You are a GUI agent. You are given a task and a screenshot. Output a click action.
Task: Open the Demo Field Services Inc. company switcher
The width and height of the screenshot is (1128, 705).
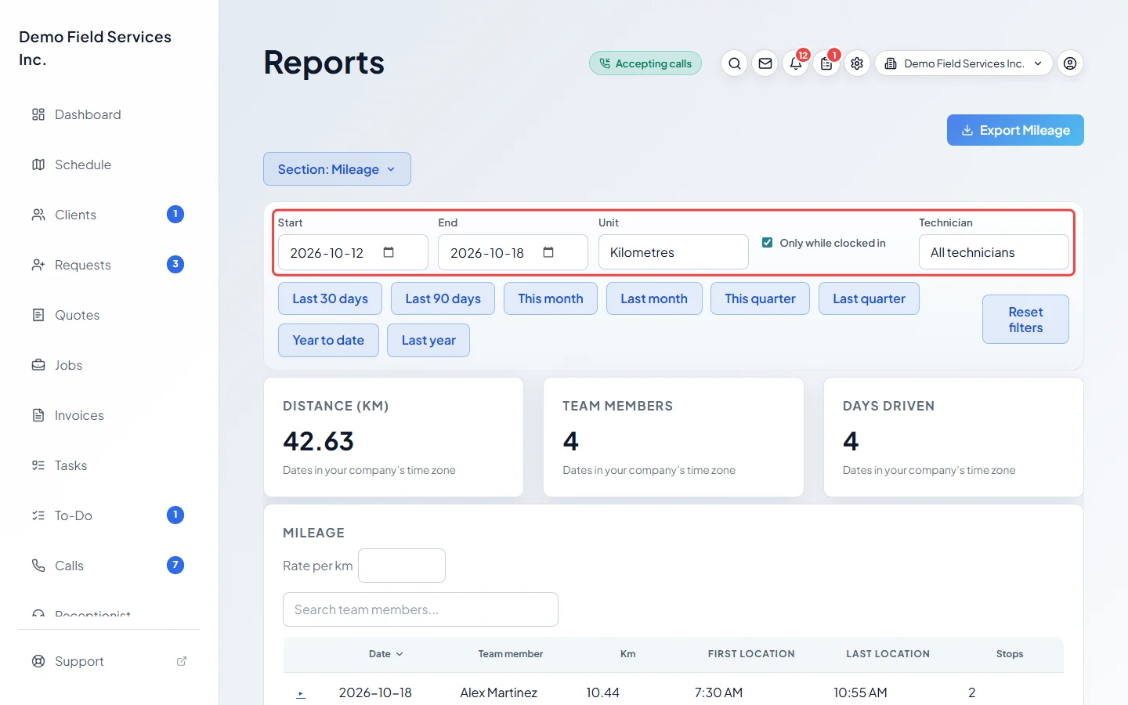963,63
